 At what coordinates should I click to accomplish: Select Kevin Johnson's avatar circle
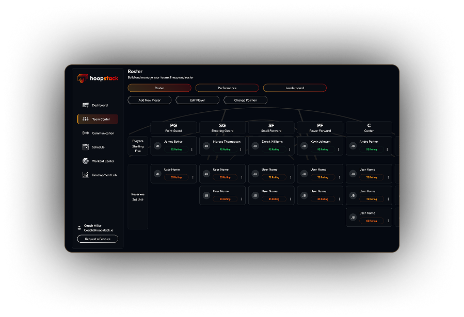[x=304, y=146]
